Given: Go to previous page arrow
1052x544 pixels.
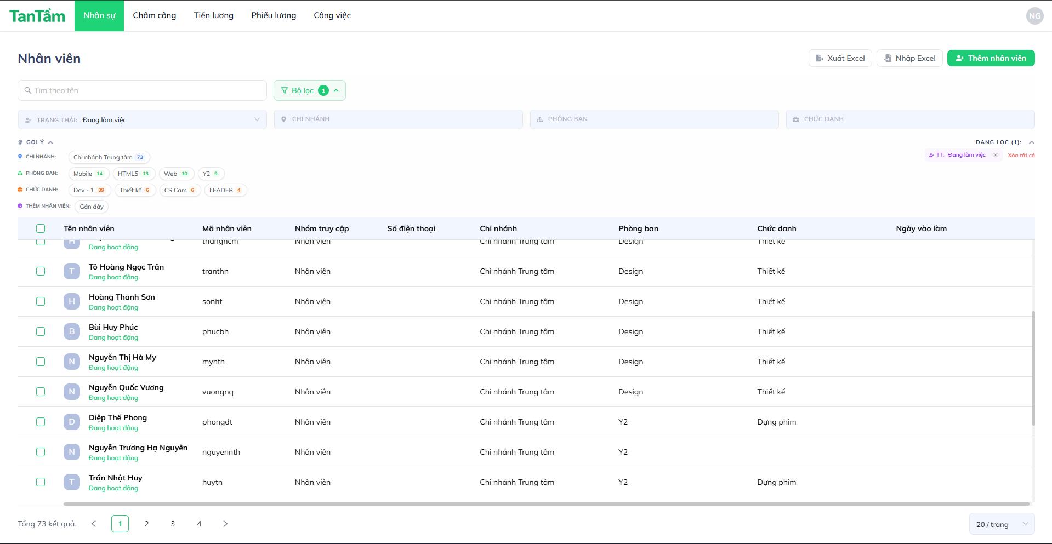Looking at the screenshot, I should (x=94, y=524).
